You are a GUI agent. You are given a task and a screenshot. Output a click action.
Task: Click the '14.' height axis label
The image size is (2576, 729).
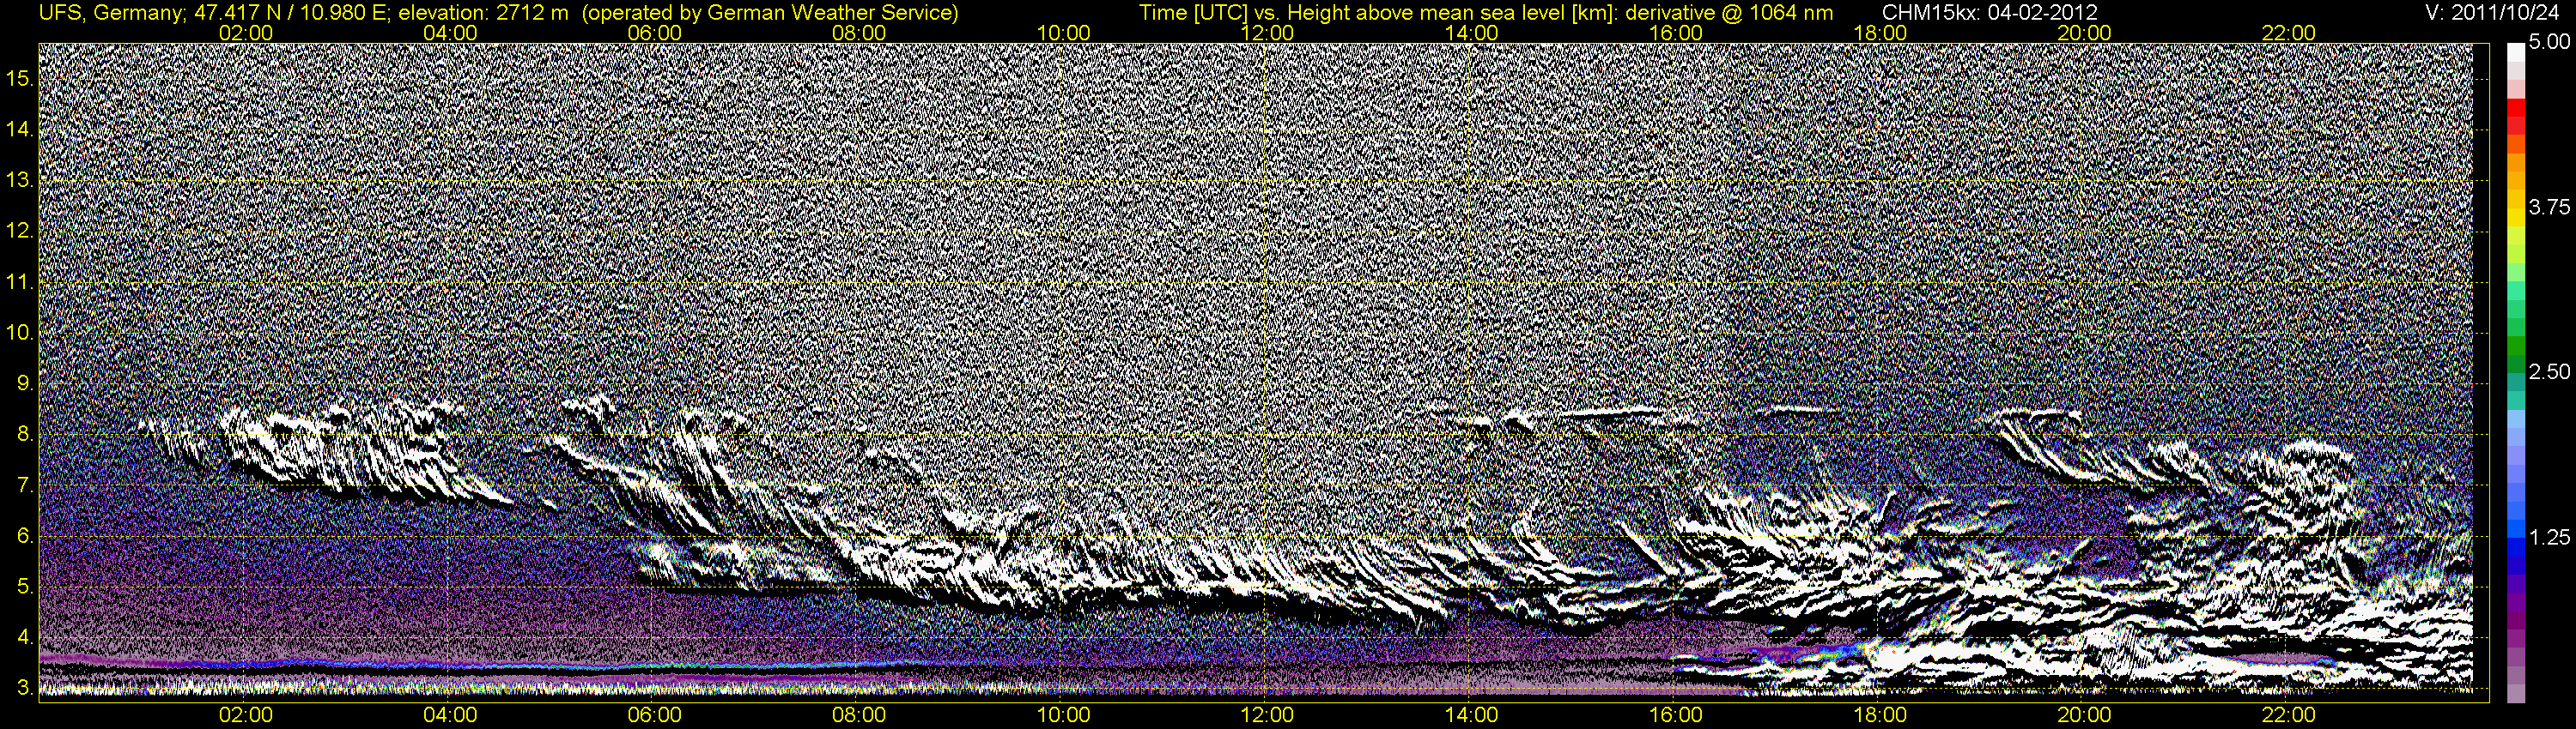click(x=21, y=129)
